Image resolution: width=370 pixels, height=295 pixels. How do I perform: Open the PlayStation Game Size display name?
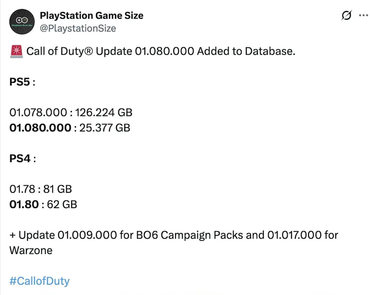tap(92, 15)
